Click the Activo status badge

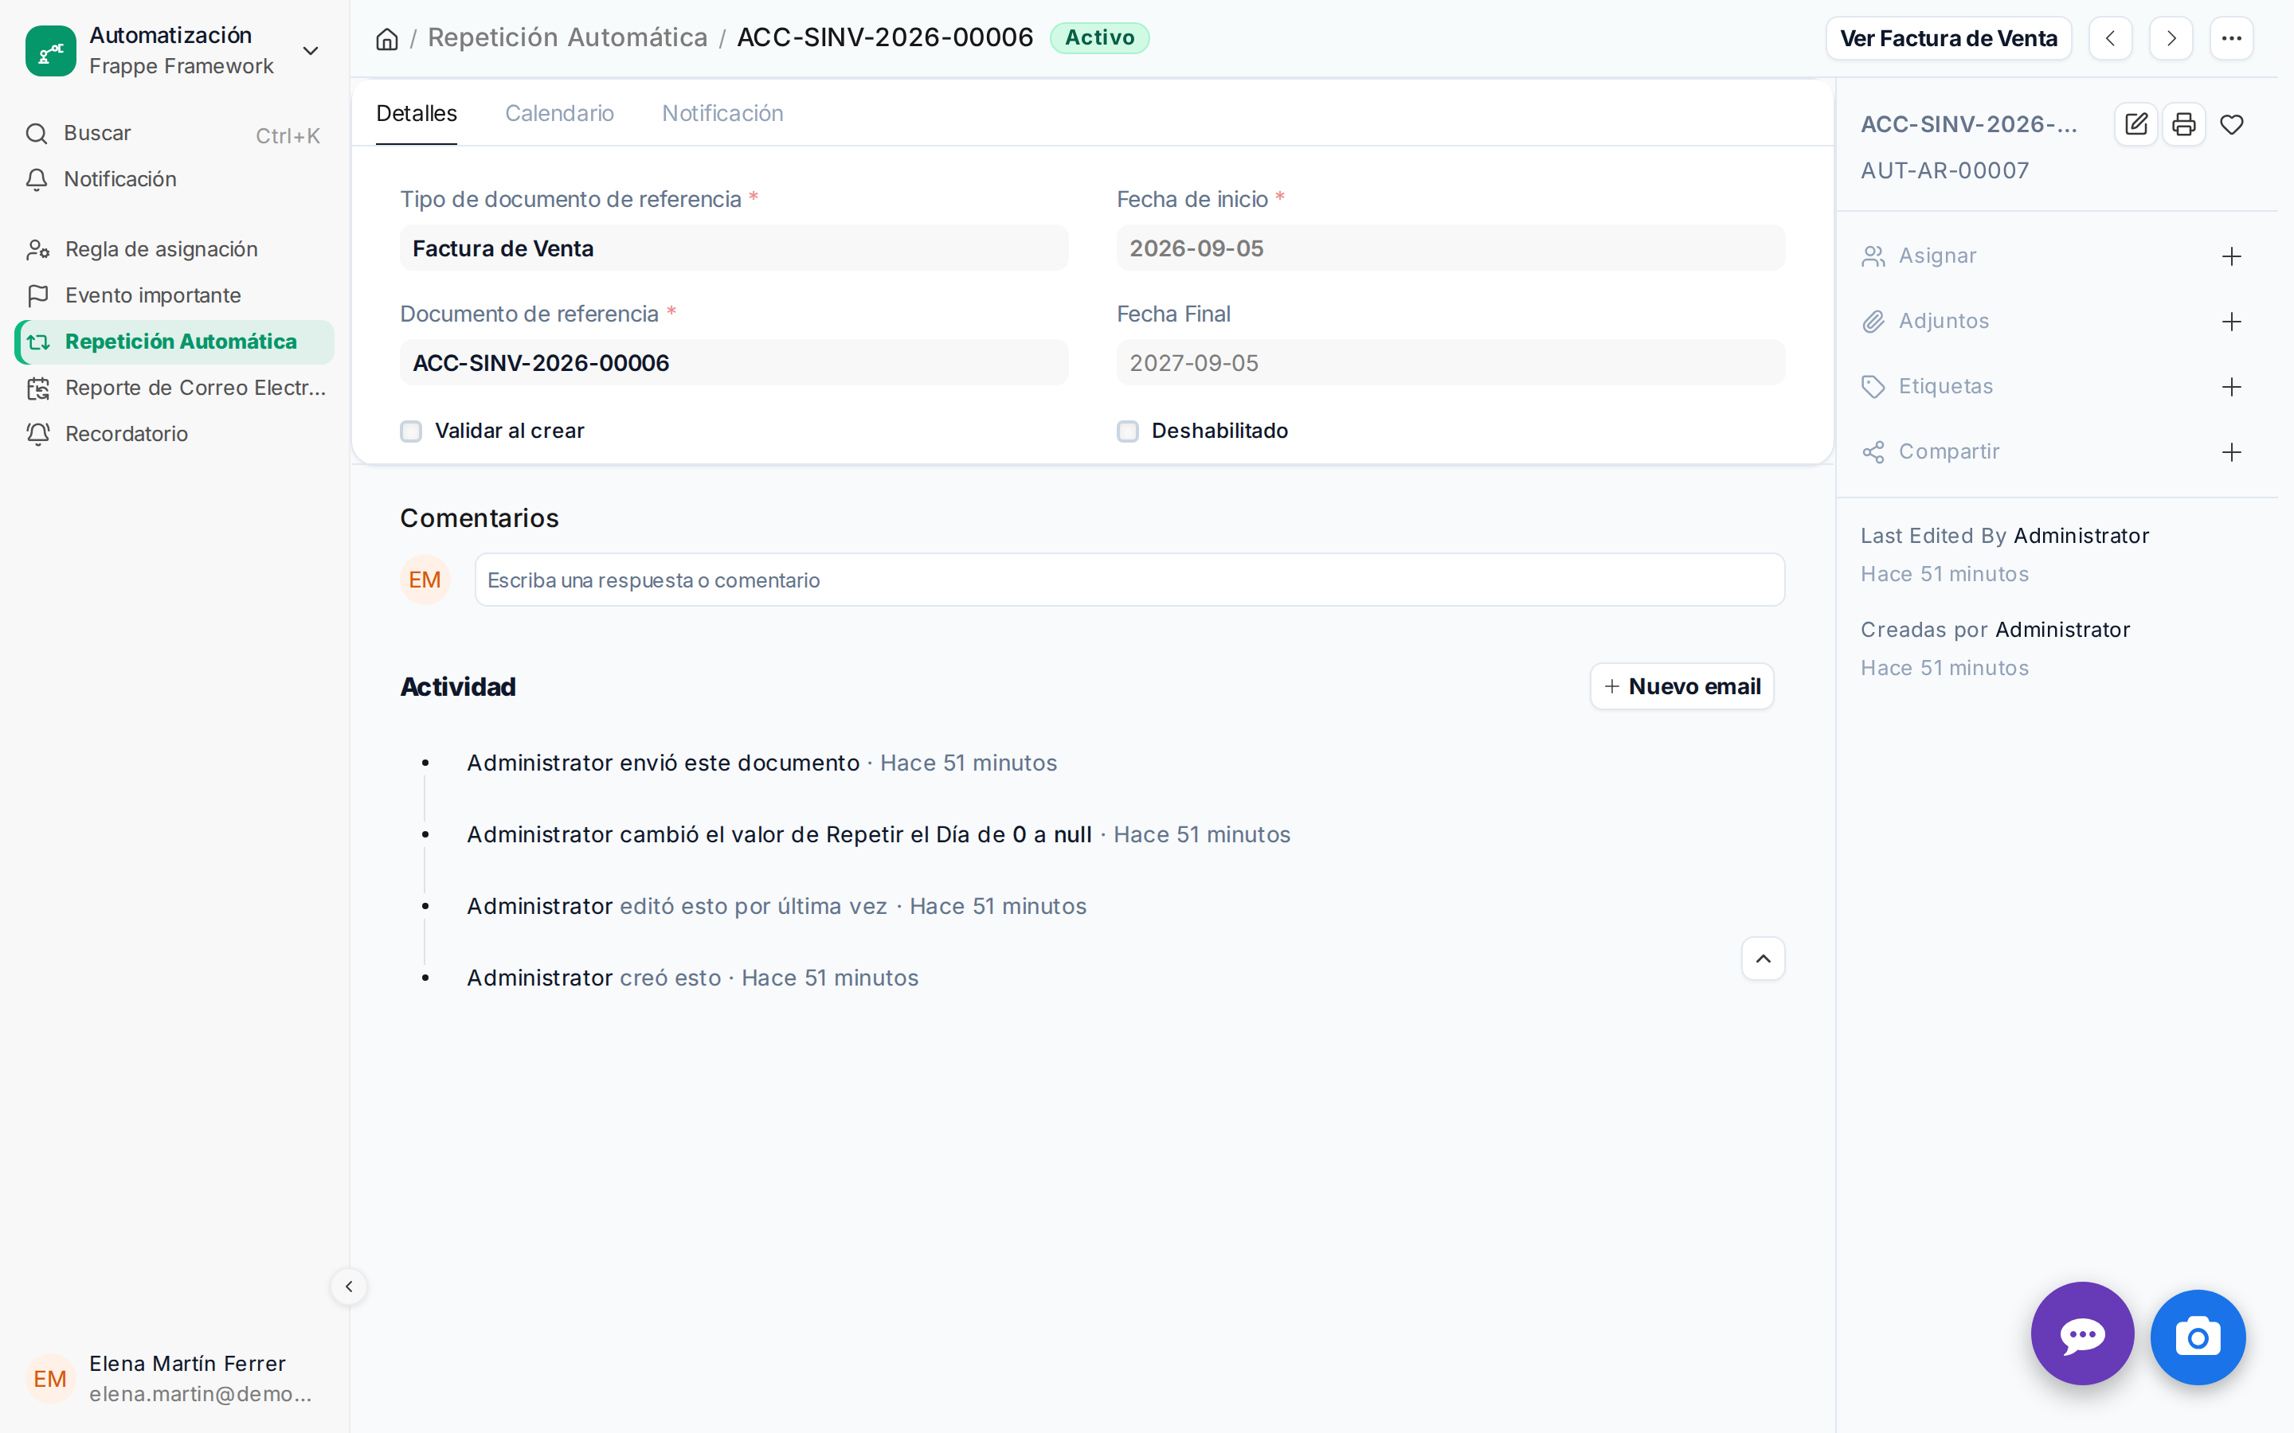(x=1098, y=38)
